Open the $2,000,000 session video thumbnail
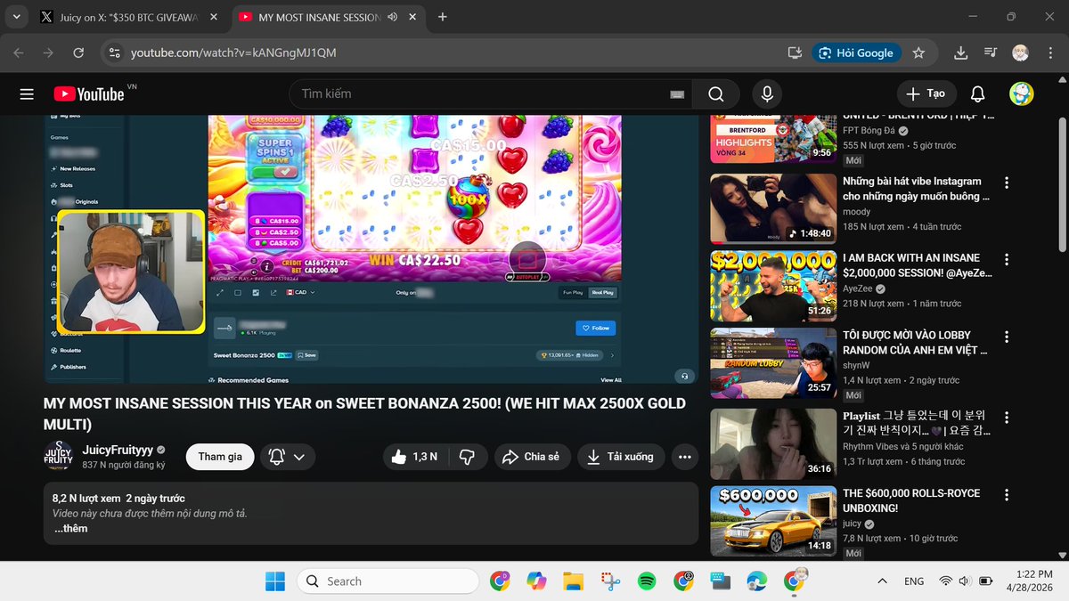This screenshot has height=601, width=1069. (x=772, y=286)
